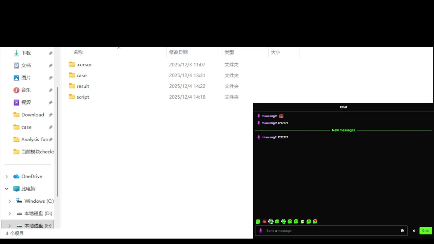Click the result folder icon
The image size is (434, 244).
[72, 86]
